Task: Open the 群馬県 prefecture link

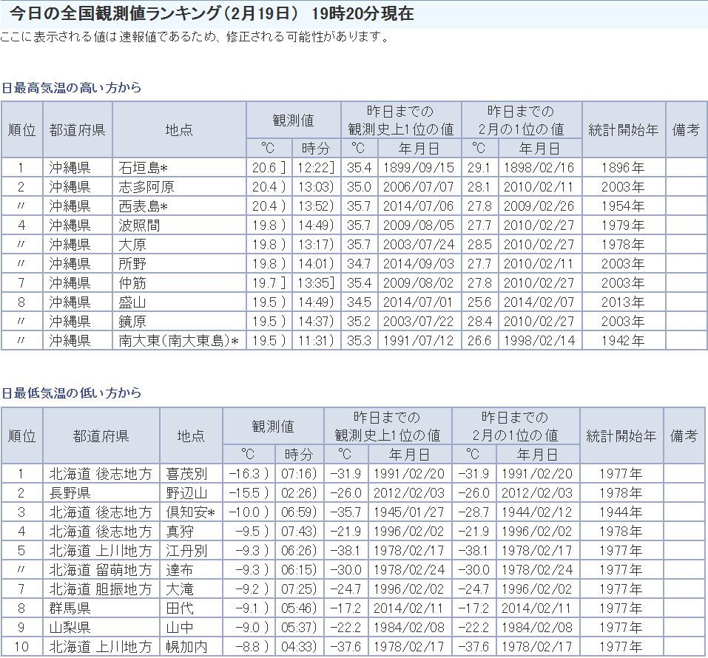Action: (x=70, y=608)
